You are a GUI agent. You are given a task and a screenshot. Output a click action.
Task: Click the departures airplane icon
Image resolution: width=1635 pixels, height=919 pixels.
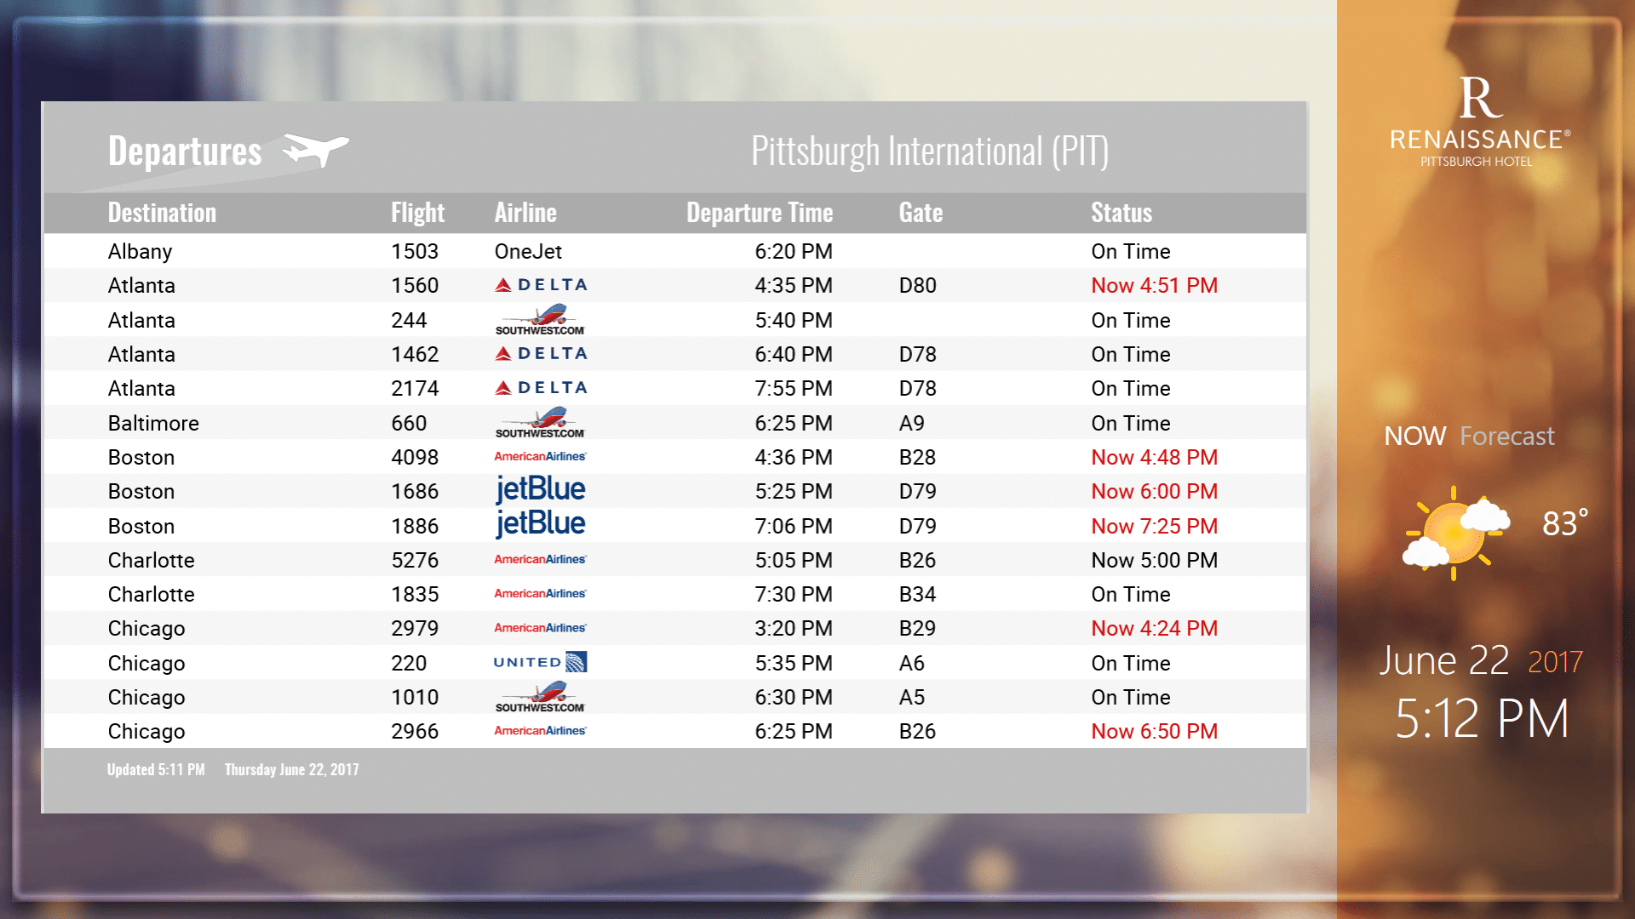tap(315, 150)
